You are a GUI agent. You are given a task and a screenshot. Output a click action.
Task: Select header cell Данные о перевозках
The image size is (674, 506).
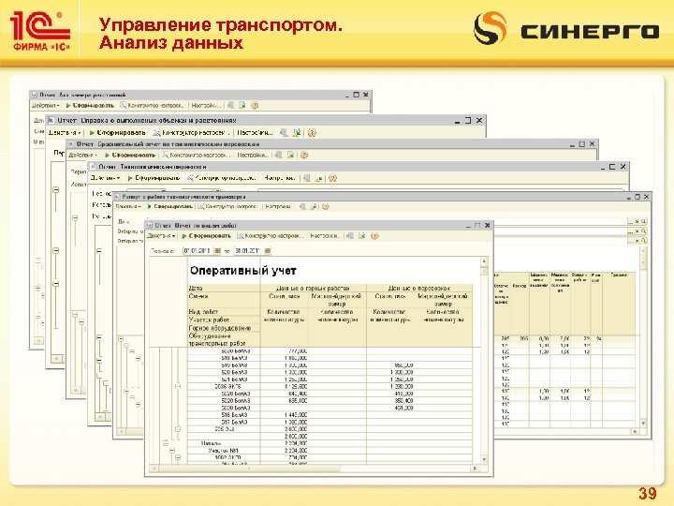[x=419, y=288]
